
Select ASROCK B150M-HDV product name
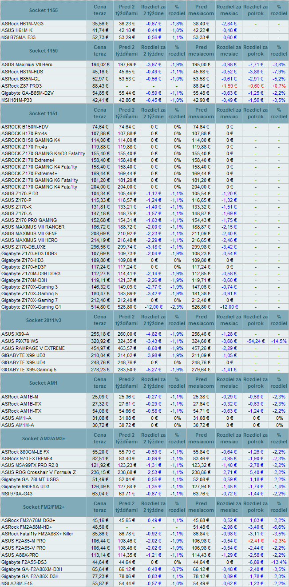point(25,127)
